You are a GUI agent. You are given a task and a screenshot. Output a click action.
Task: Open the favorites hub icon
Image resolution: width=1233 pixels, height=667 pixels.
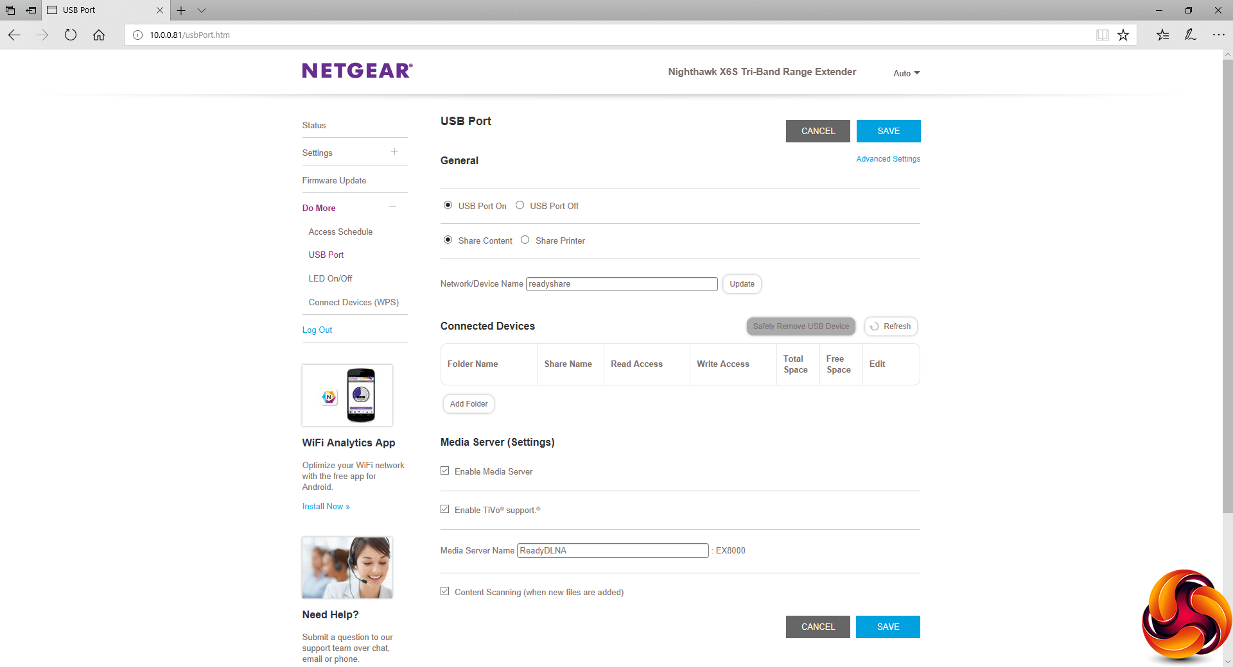coord(1162,35)
